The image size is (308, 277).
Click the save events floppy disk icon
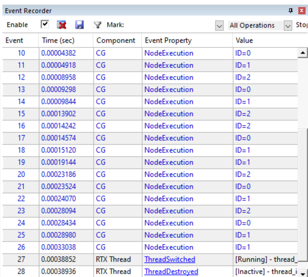click(x=80, y=25)
